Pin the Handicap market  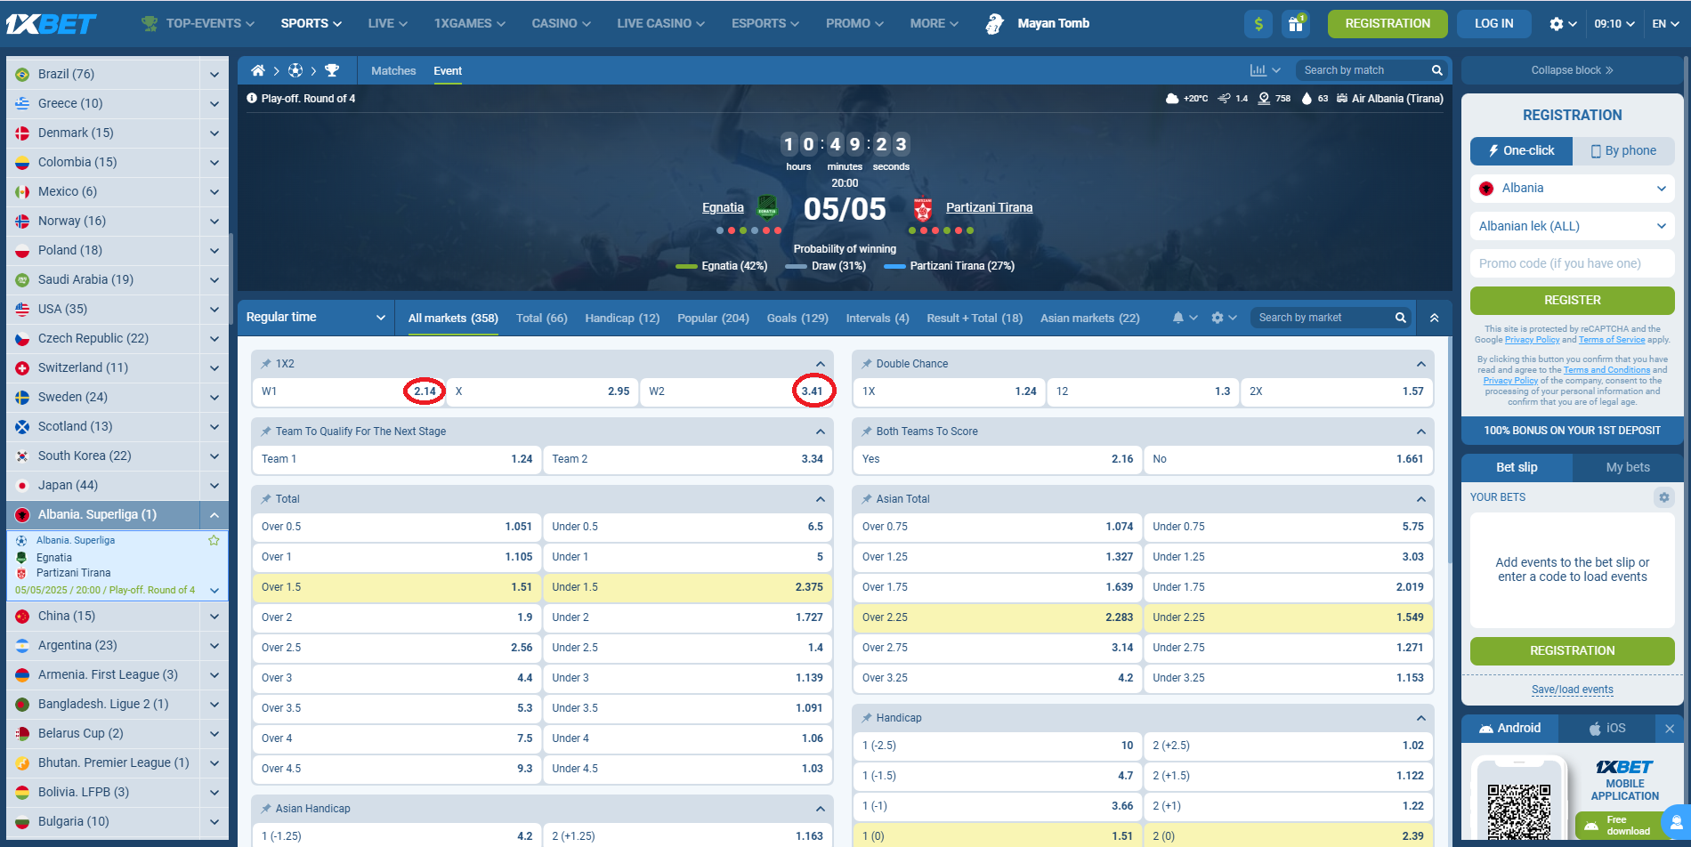tap(867, 718)
